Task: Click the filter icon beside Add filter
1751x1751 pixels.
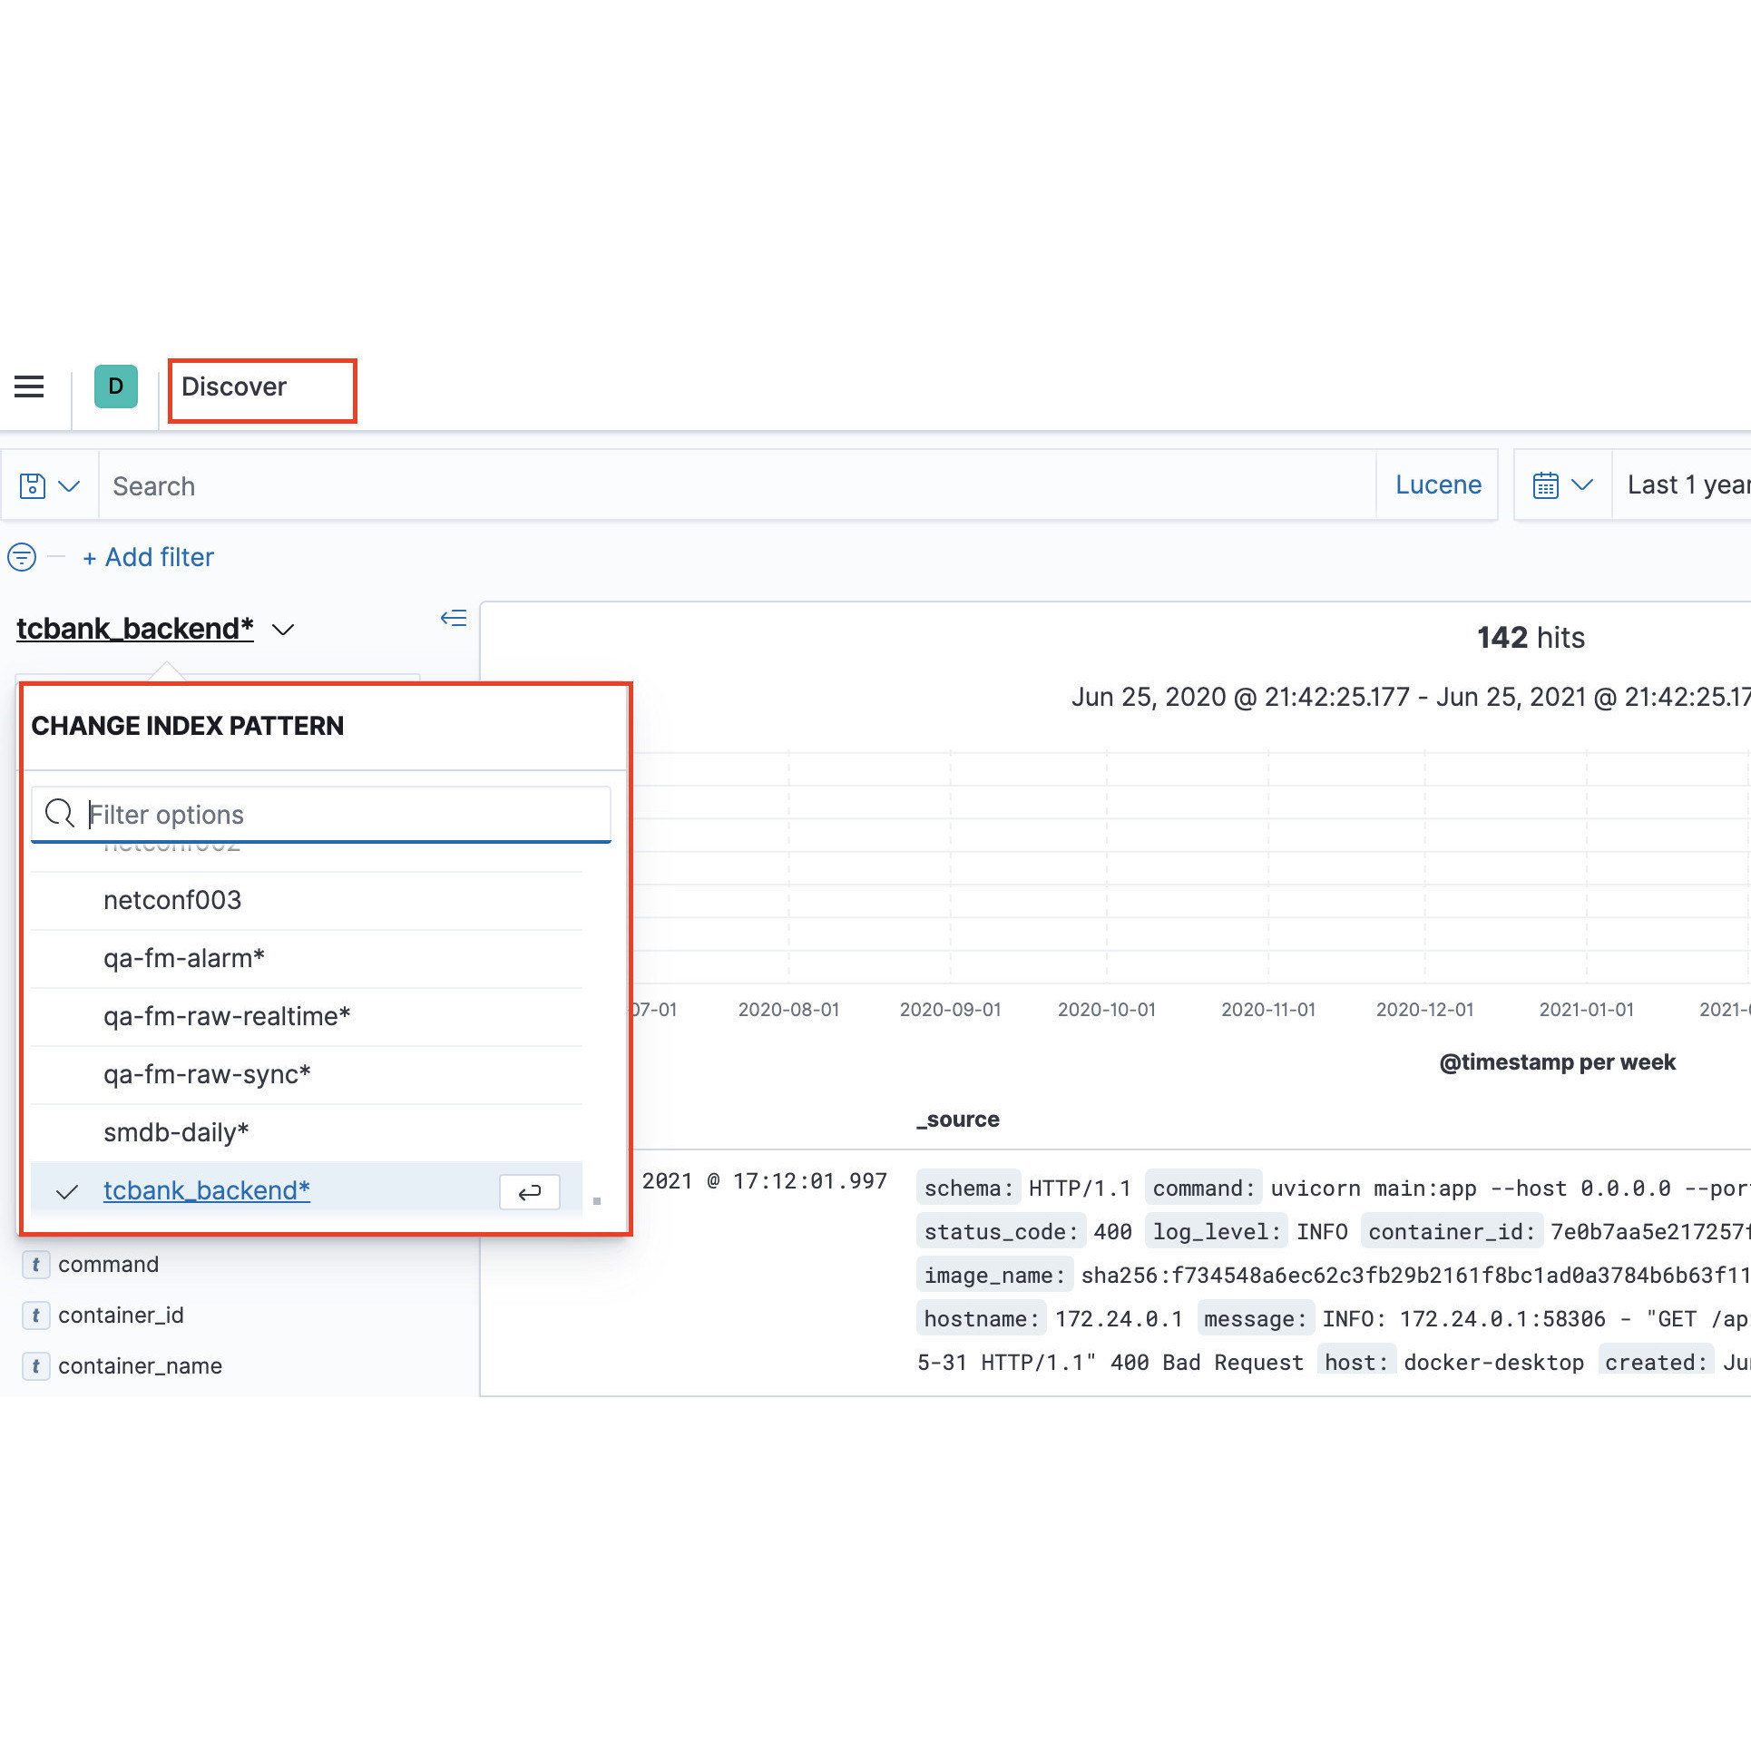Action: click(22, 557)
